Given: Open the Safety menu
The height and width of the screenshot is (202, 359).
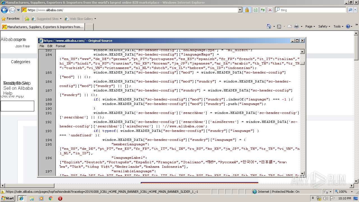Looking at the screenshot, I should [325, 26].
